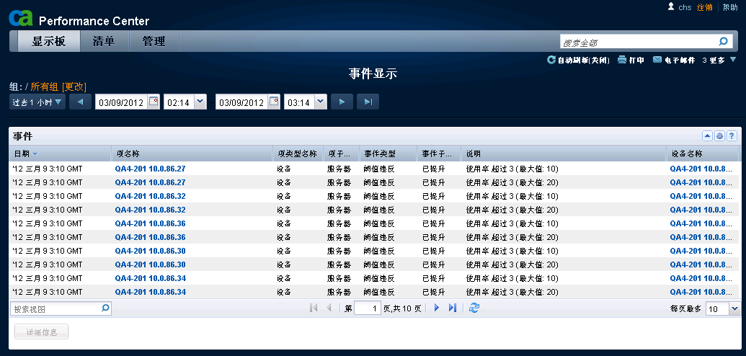Click the 电子邮件 envelope icon
Screen dimensions: 746x356
click(657, 60)
